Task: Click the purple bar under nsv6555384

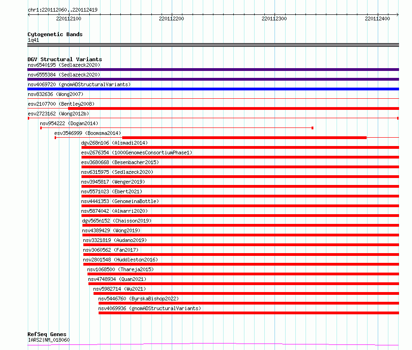Action: tap(213, 79)
